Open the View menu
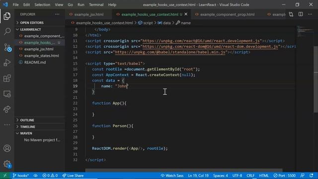This screenshot has width=318, height=179. [x=59, y=4]
